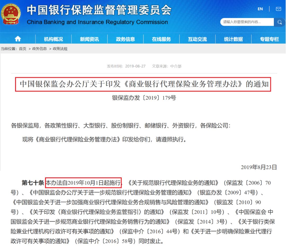Screen dimensions: 286x248
Task: Click the publish date 2019-08-27
Action: tap(135, 66)
